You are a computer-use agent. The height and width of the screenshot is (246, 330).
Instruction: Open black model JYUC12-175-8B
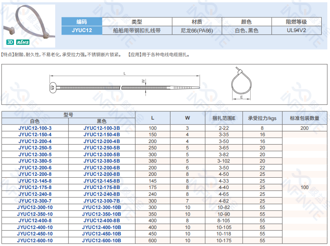pos(102,188)
